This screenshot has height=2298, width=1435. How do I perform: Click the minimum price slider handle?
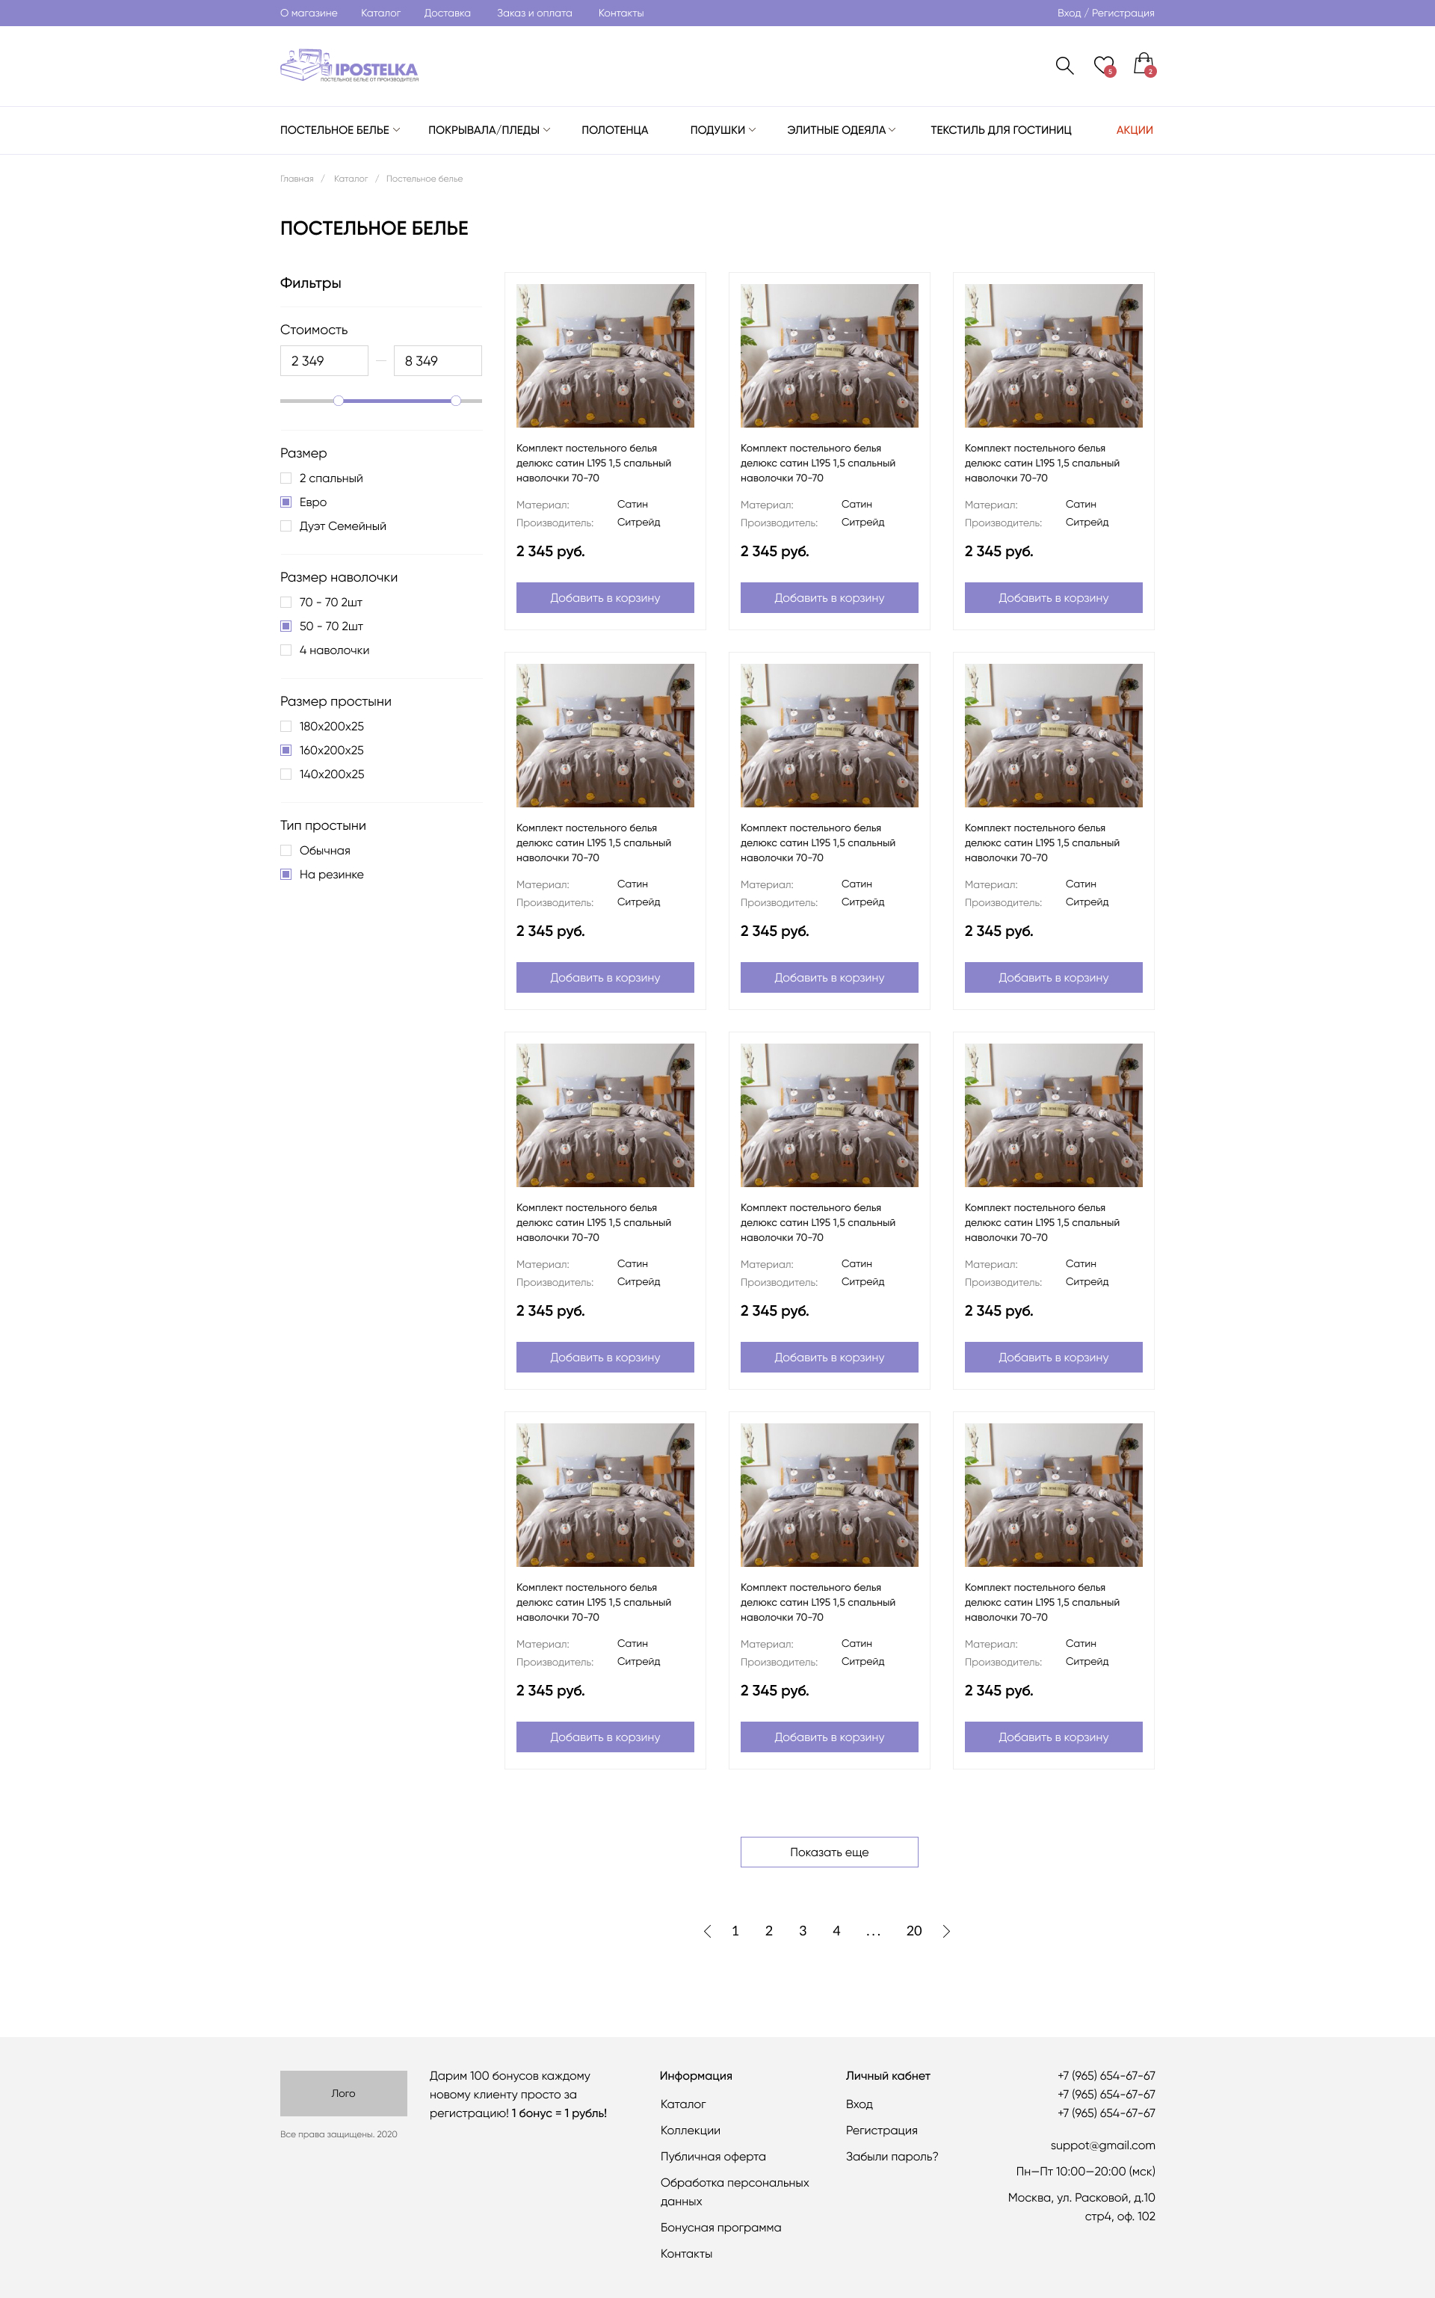coord(339,401)
